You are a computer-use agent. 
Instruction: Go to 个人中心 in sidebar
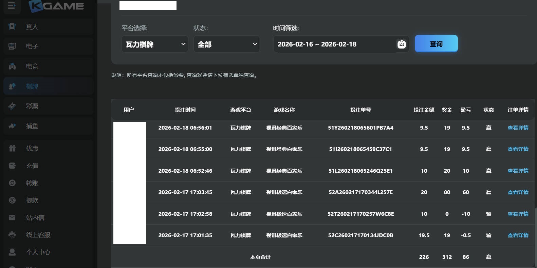tap(38, 252)
